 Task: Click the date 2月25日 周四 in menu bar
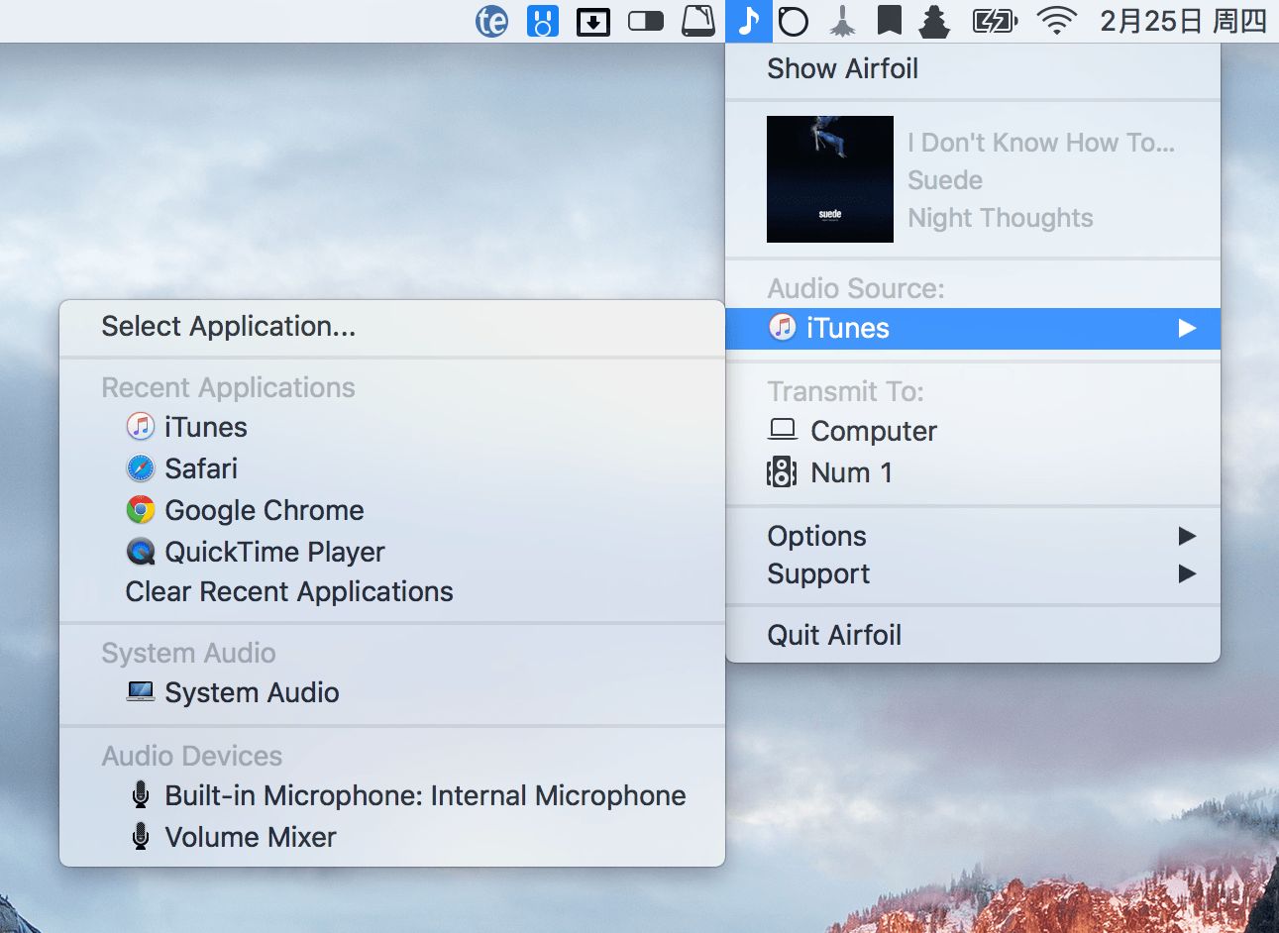tap(1184, 21)
